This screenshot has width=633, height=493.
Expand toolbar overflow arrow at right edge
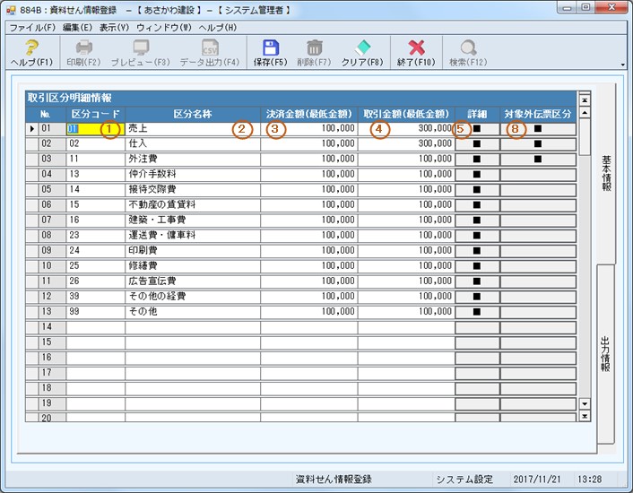tap(622, 65)
